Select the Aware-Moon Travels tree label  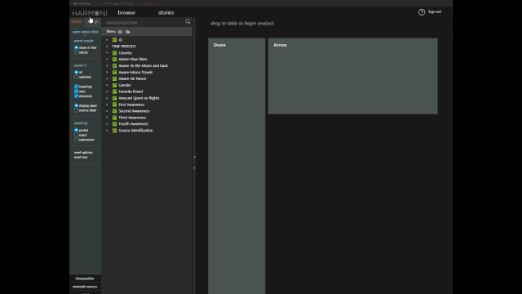coord(135,73)
